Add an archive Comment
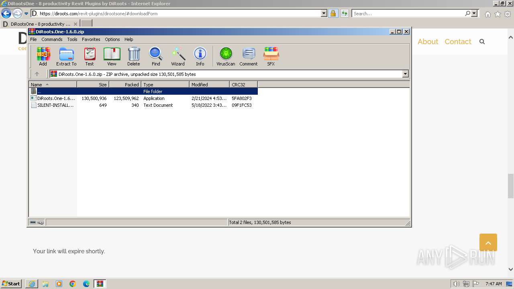The image size is (514, 289). tap(249, 57)
